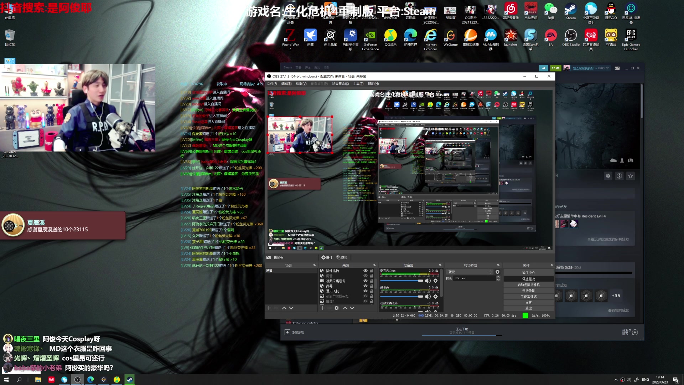Screen dimensions: 684x385
Task: Show the hidden 房管 source
Action: (365, 276)
